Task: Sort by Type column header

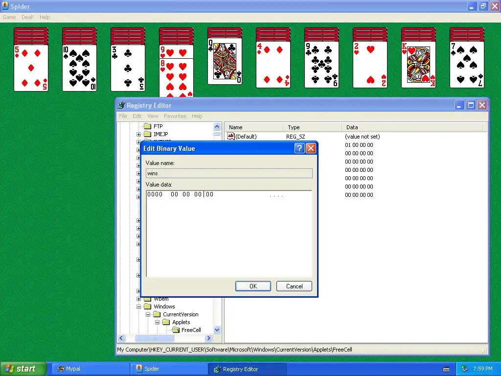Action: 312,127
